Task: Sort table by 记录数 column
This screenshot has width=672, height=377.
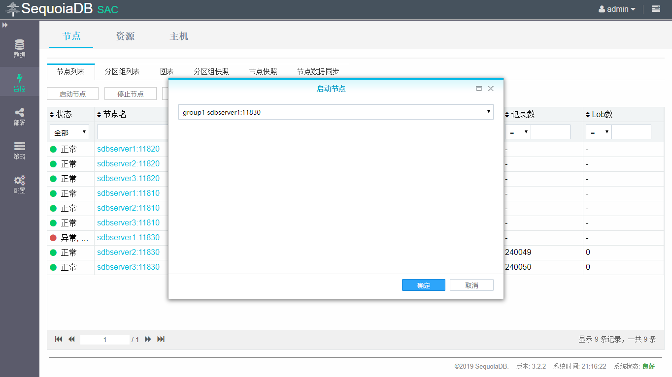Action: 520,114
